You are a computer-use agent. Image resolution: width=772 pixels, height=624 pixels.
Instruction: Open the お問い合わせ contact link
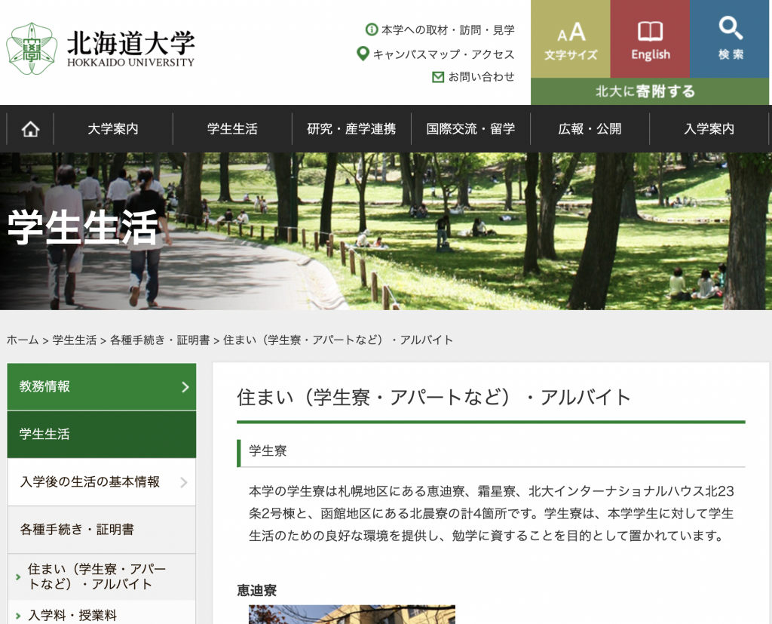coord(482,77)
